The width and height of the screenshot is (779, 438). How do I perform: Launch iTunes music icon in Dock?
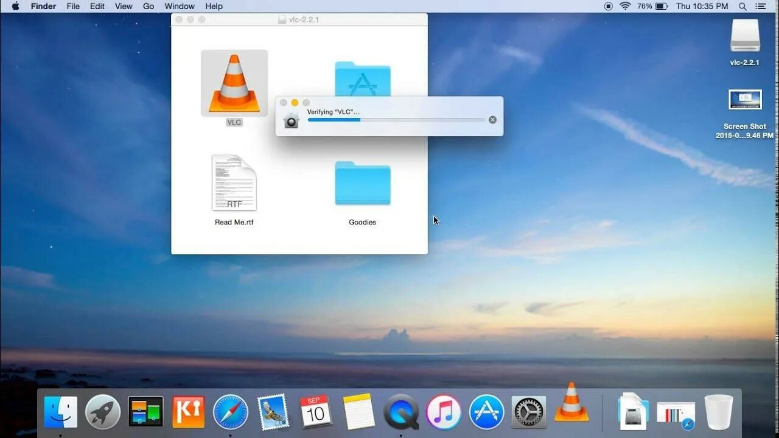[444, 412]
